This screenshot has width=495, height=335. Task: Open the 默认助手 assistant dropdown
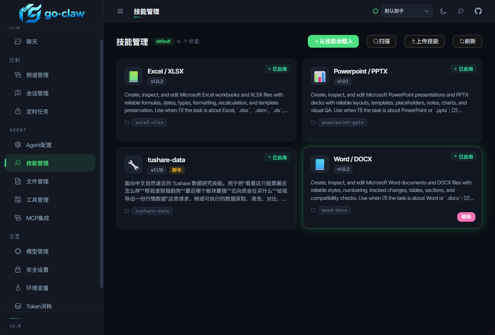click(x=407, y=11)
